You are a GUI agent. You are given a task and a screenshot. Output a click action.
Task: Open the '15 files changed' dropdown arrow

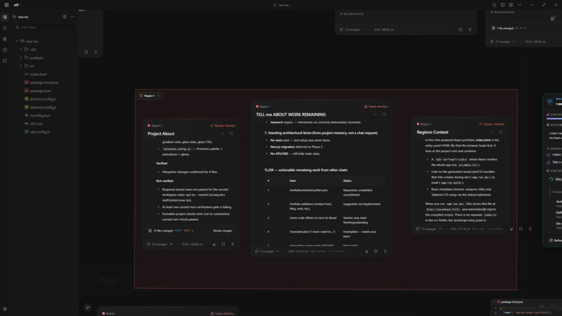(192, 231)
